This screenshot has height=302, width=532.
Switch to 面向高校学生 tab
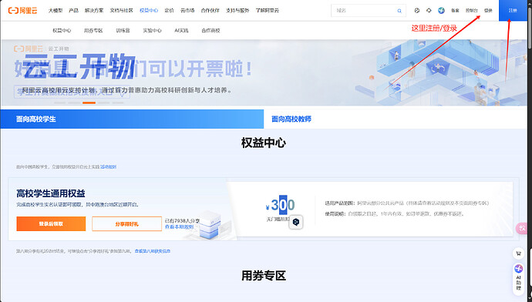pos(132,119)
